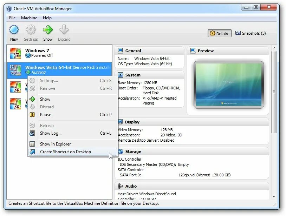This screenshot has width=286, height=216.
Task: Click Remove in the context menu
Action: pyautogui.click(x=73, y=88)
